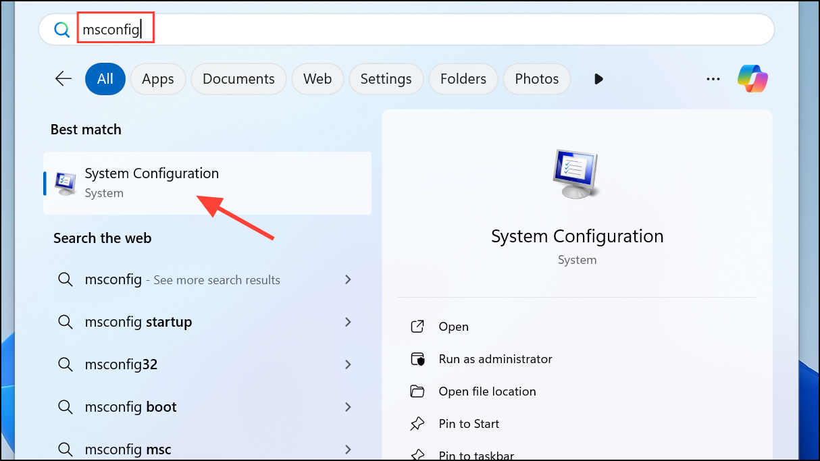The image size is (820, 461).
Task: Click the Pin to Start pin icon
Action: pyautogui.click(x=417, y=424)
